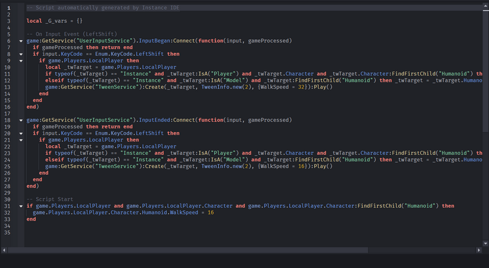Viewport: 489px width, 268px height.
Task: Click the final 'end' keyword on line 33
Action: pos(31,219)
